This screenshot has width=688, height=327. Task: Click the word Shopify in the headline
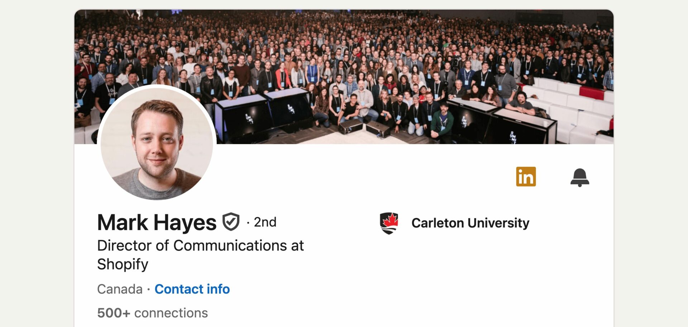[123, 264]
